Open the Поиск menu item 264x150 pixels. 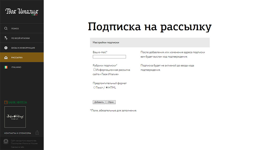[x=22, y=28]
